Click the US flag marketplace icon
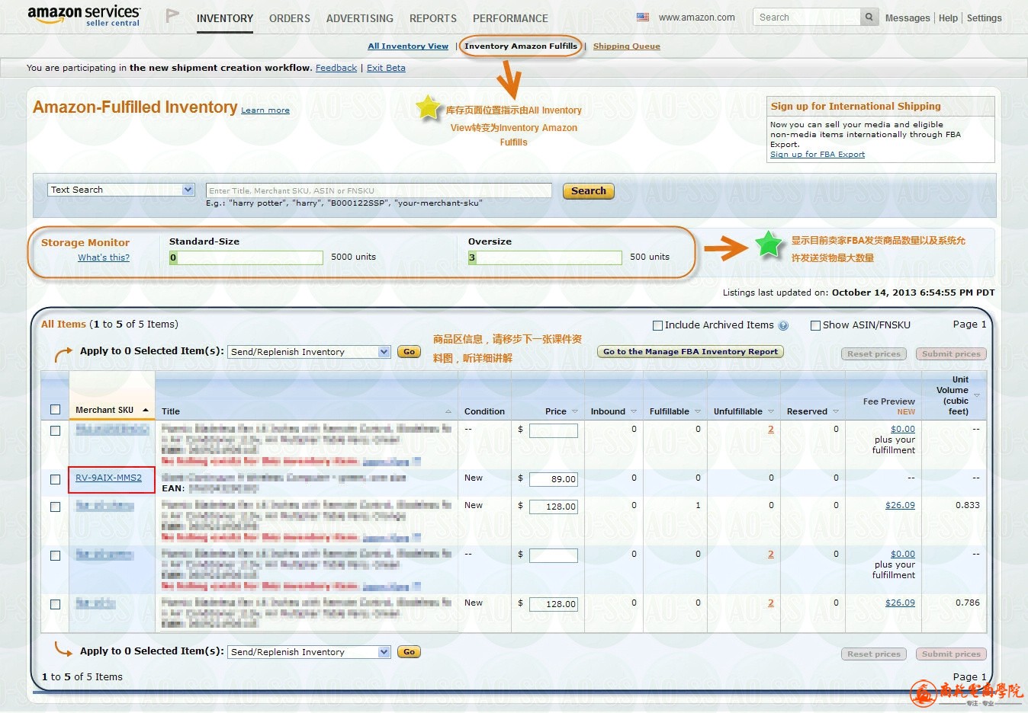Image resolution: width=1028 pixels, height=713 pixels. [x=643, y=17]
